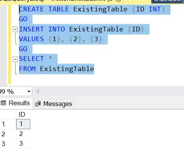Select the cell with value 1
This screenshot has width=184, height=163.
[23, 124]
